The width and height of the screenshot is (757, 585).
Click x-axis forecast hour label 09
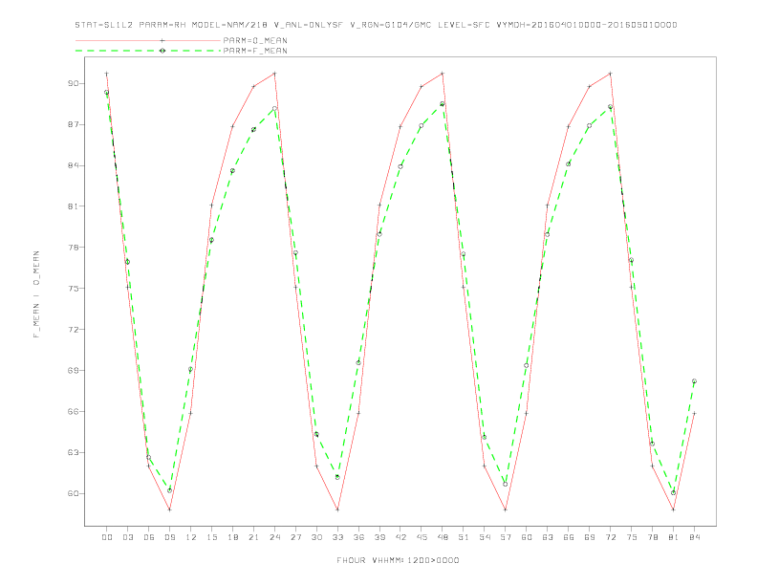169,537
